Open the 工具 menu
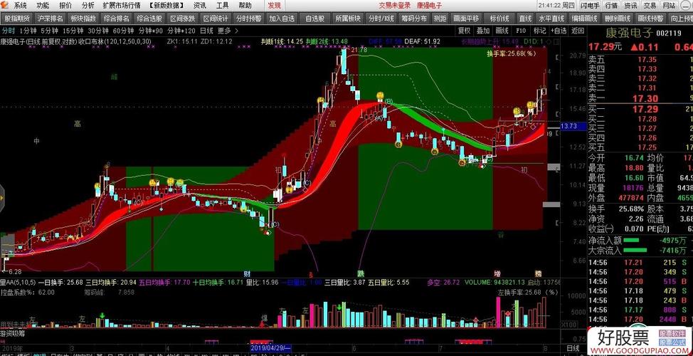Image resolution: width=693 pixels, height=356 pixels. click(x=222, y=6)
